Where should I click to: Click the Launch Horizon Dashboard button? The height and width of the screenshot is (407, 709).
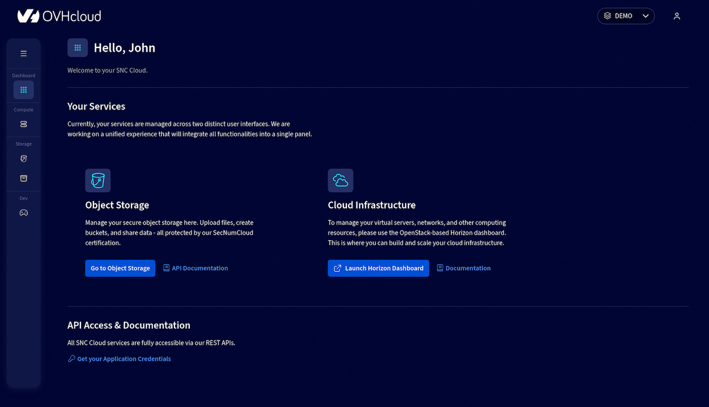pos(378,268)
